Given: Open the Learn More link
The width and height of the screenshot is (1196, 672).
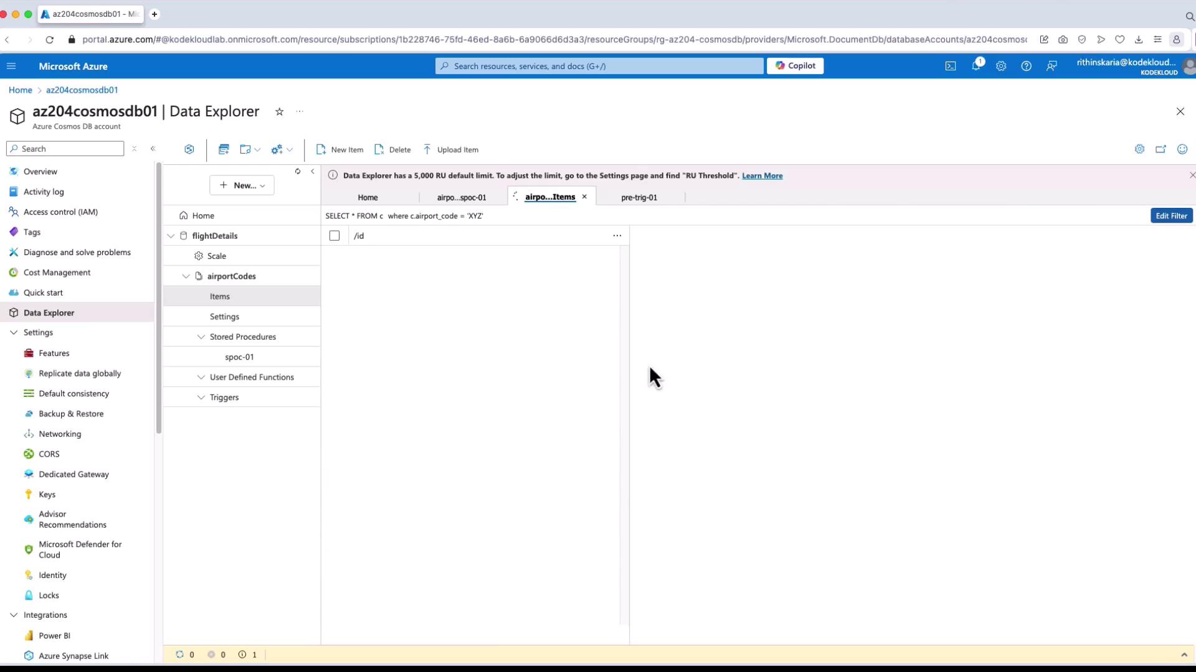Looking at the screenshot, I should tap(762, 176).
